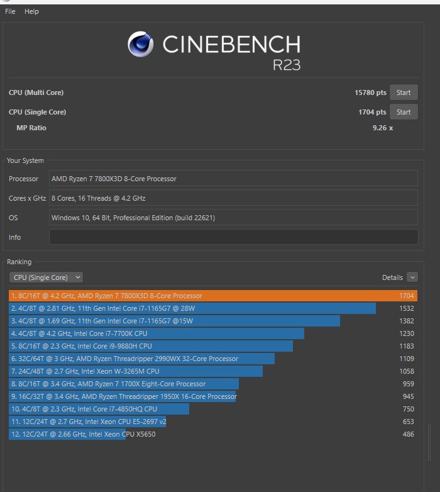Click the dotted resize grip at right edge

pos(429,442)
